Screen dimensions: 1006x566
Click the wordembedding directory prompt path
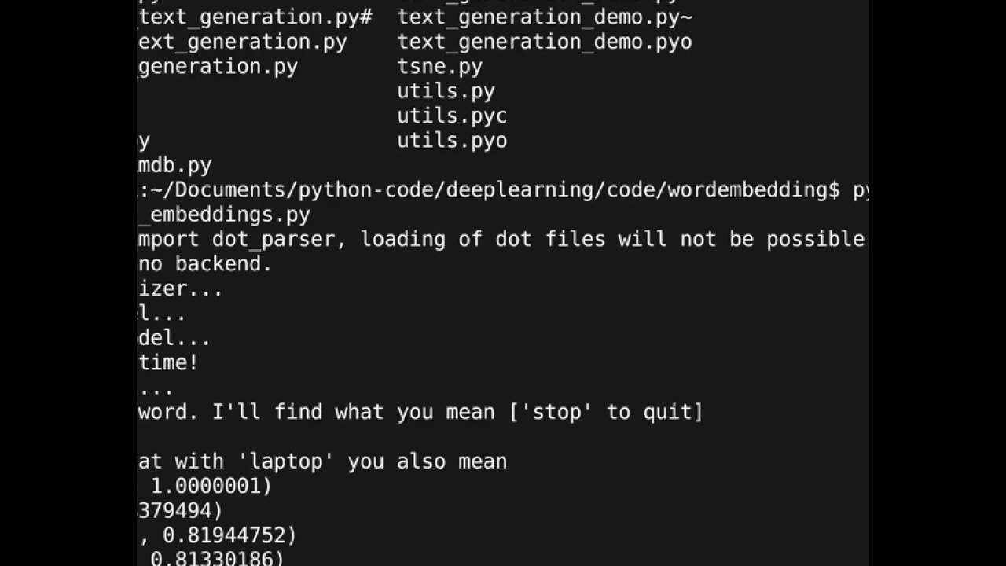point(487,190)
